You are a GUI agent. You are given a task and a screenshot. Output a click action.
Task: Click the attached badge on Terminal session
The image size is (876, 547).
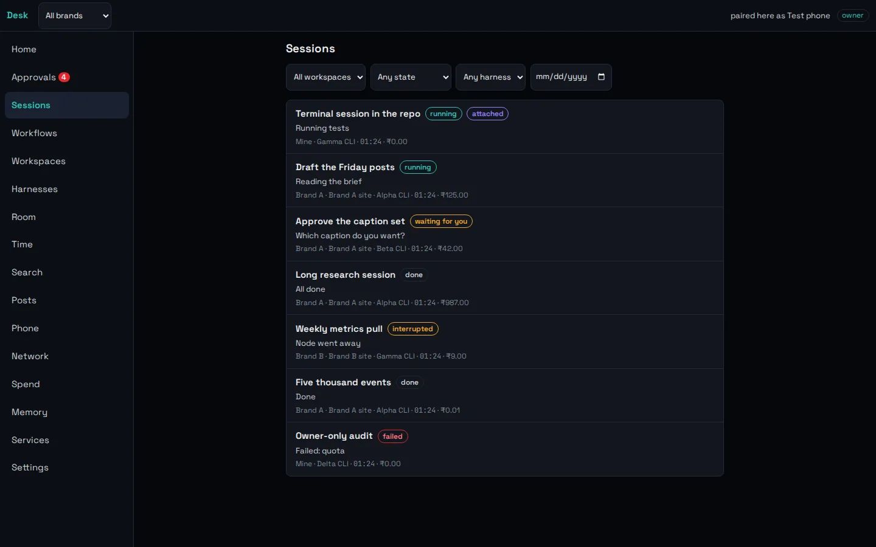[487, 114]
